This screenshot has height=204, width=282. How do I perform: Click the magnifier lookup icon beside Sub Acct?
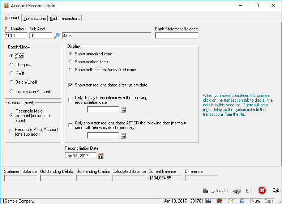point(57,36)
